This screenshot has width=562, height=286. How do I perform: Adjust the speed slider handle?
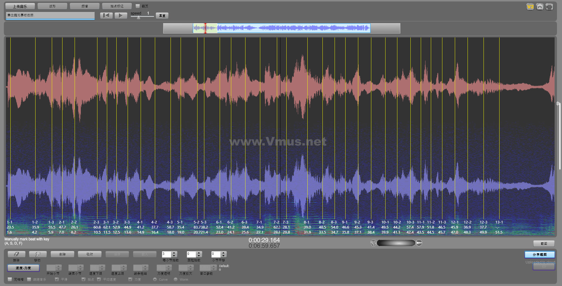(139, 17)
